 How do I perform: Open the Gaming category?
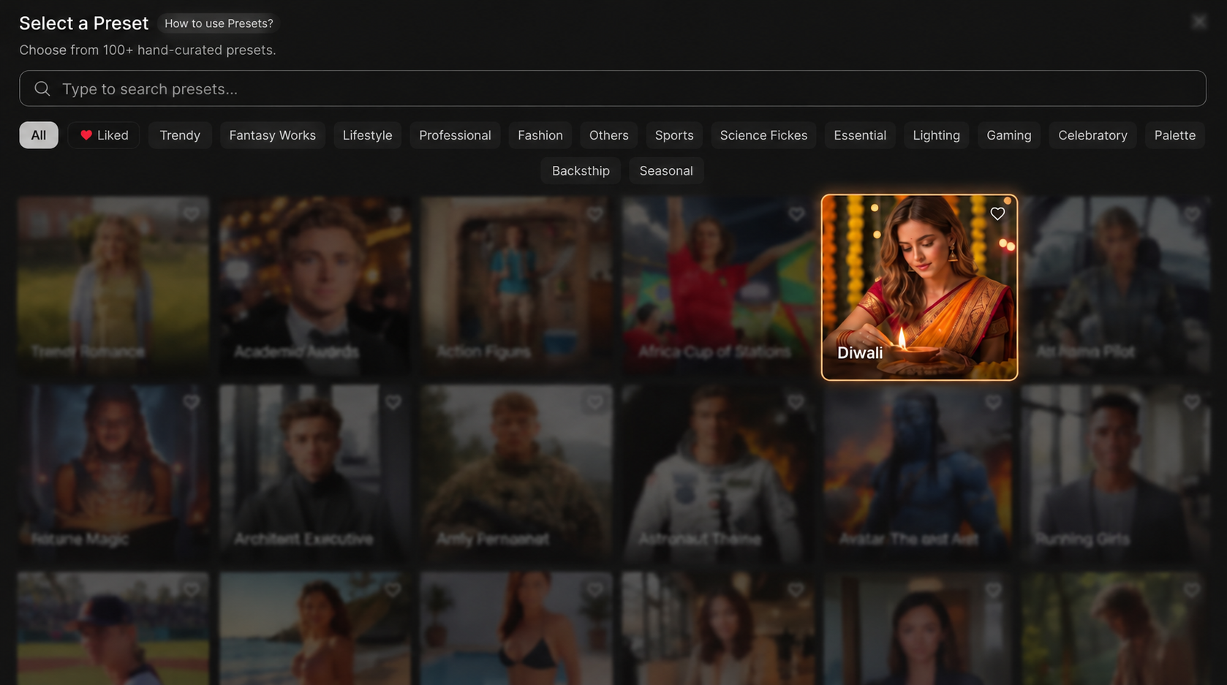1009,135
